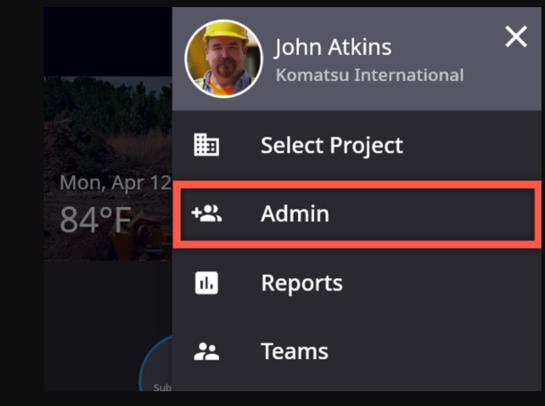Click the 84°F temperature reading
Image resolution: width=545 pixels, height=406 pixels.
click(x=95, y=219)
